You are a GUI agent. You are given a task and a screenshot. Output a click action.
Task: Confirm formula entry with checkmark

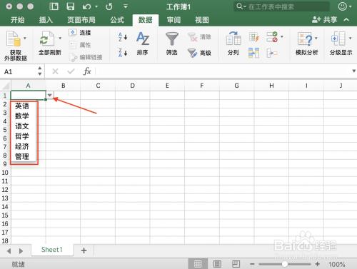point(71,71)
